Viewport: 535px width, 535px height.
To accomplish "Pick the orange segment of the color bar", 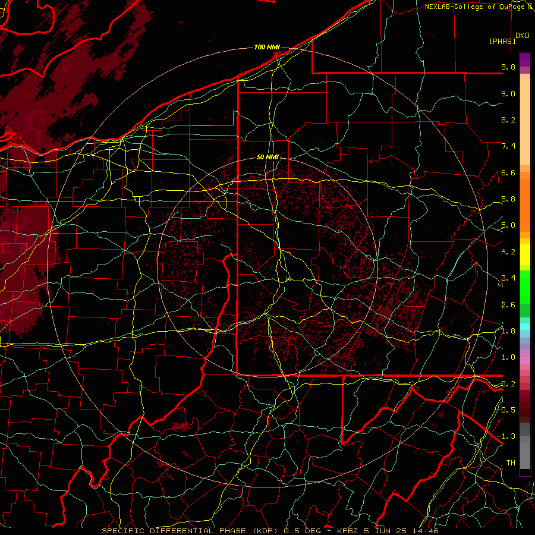I will tap(525, 204).
